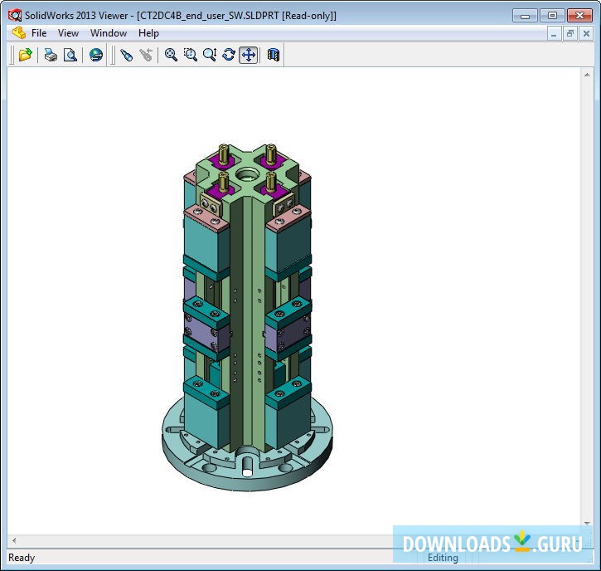Click the blue measure tool icon
This screenshot has width=601, height=571.
click(x=126, y=55)
